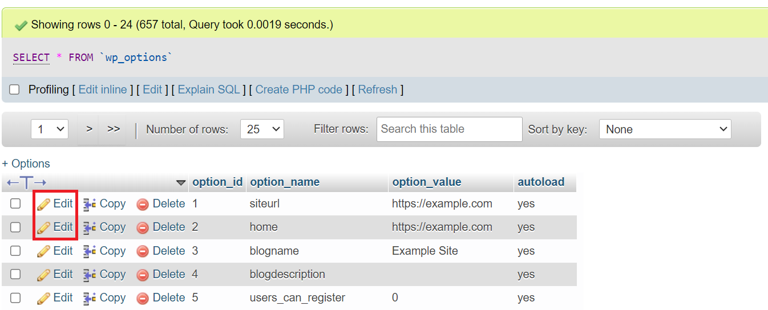Image resolution: width=768 pixels, height=310 pixels.
Task: Click the pencil Edit icon for users_can_register row
Action: pos(44,298)
